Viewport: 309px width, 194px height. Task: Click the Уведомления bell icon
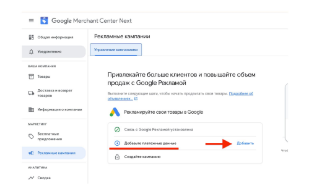(31, 52)
